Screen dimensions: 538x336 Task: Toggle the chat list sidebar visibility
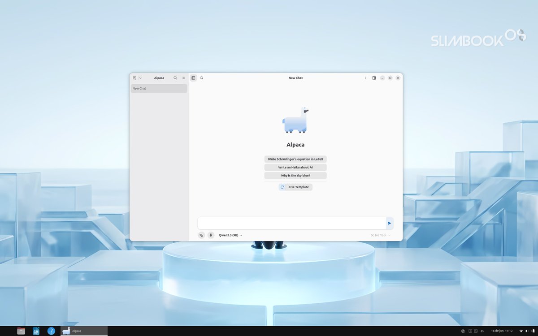click(193, 78)
